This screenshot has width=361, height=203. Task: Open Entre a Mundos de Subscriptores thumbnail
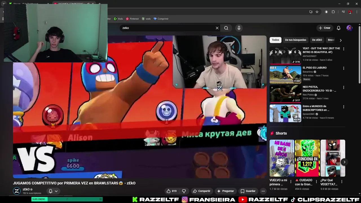(285, 113)
